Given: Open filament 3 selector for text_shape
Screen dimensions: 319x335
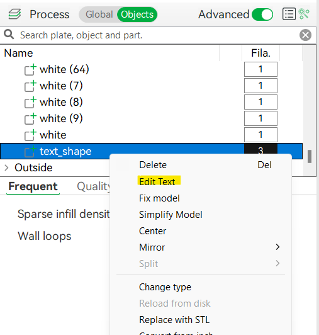Looking at the screenshot, I should (260, 149).
